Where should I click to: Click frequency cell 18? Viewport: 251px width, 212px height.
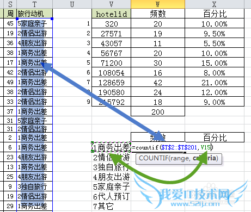158,102
